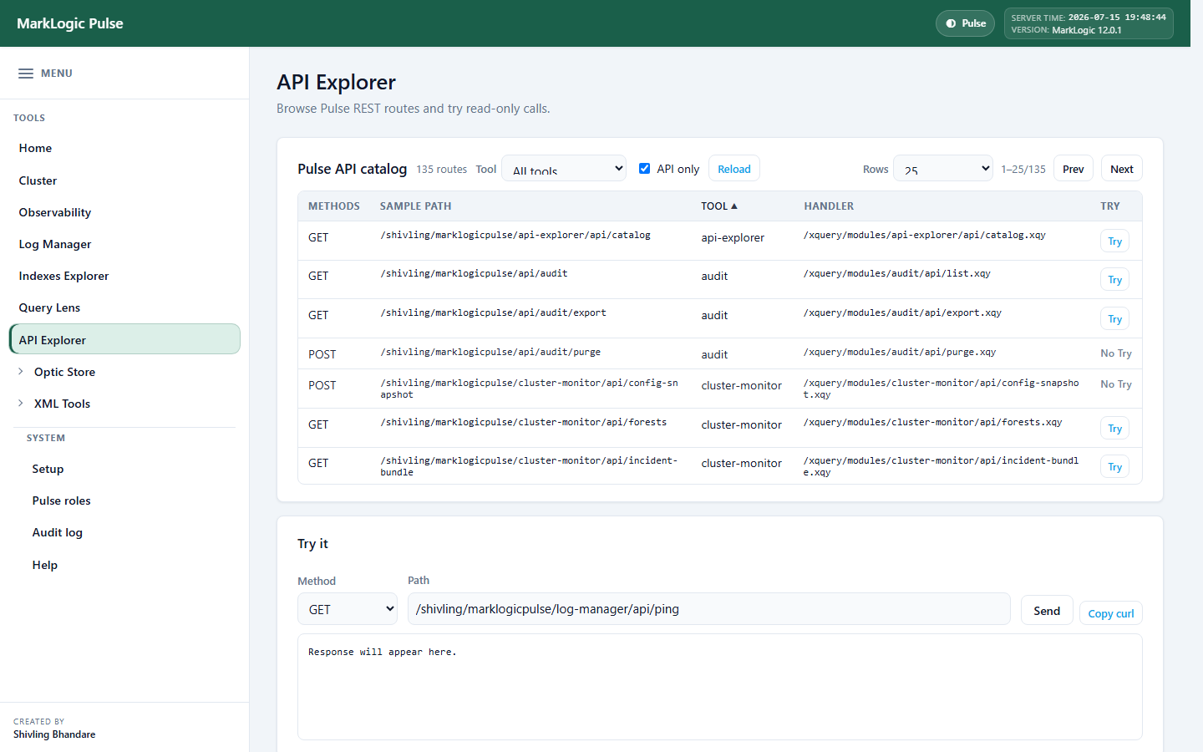Image resolution: width=1203 pixels, height=752 pixels.
Task: Click the SAMPLE PATH column header
Action: (x=415, y=206)
